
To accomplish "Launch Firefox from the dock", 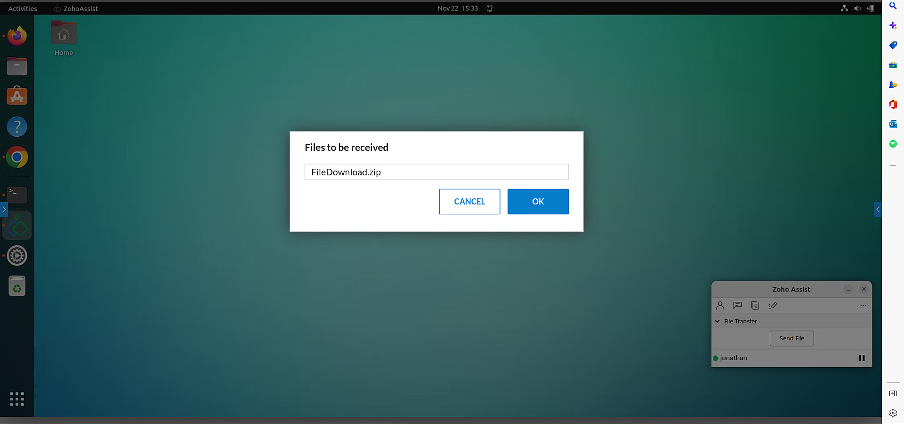I will click(x=16, y=35).
